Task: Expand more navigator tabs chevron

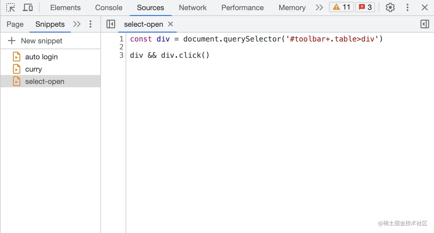Action: [x=77, y=24]
